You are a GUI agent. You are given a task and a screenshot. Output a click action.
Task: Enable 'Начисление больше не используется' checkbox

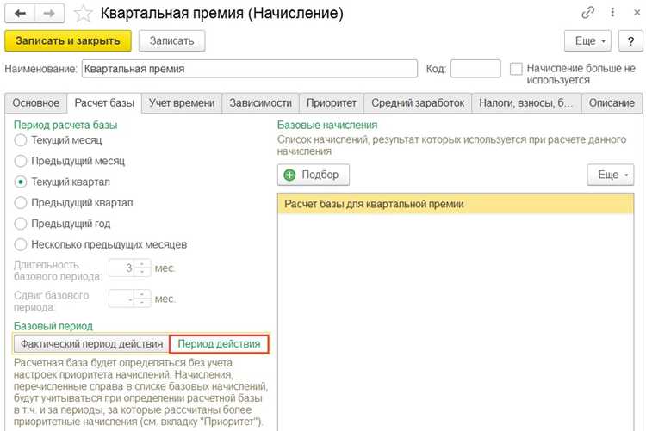pos(516,69)
